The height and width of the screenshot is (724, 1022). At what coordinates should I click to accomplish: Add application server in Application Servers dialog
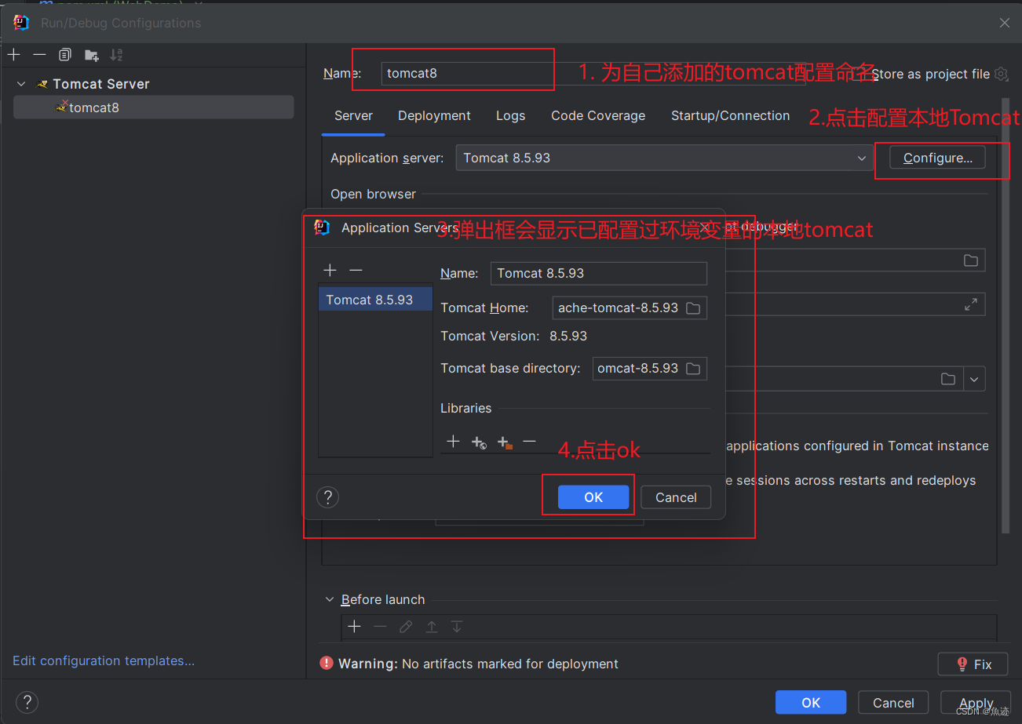330,270
